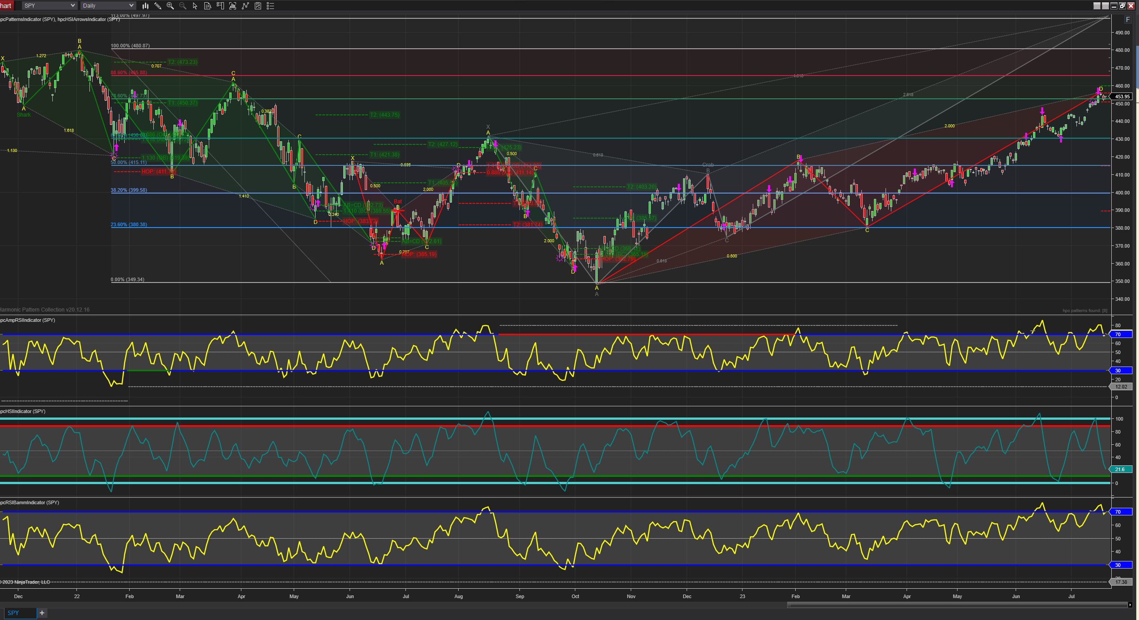Select the drawing tools pencil icon
The height and width of the screenshot is (620, 1139).
coord(158,6)
